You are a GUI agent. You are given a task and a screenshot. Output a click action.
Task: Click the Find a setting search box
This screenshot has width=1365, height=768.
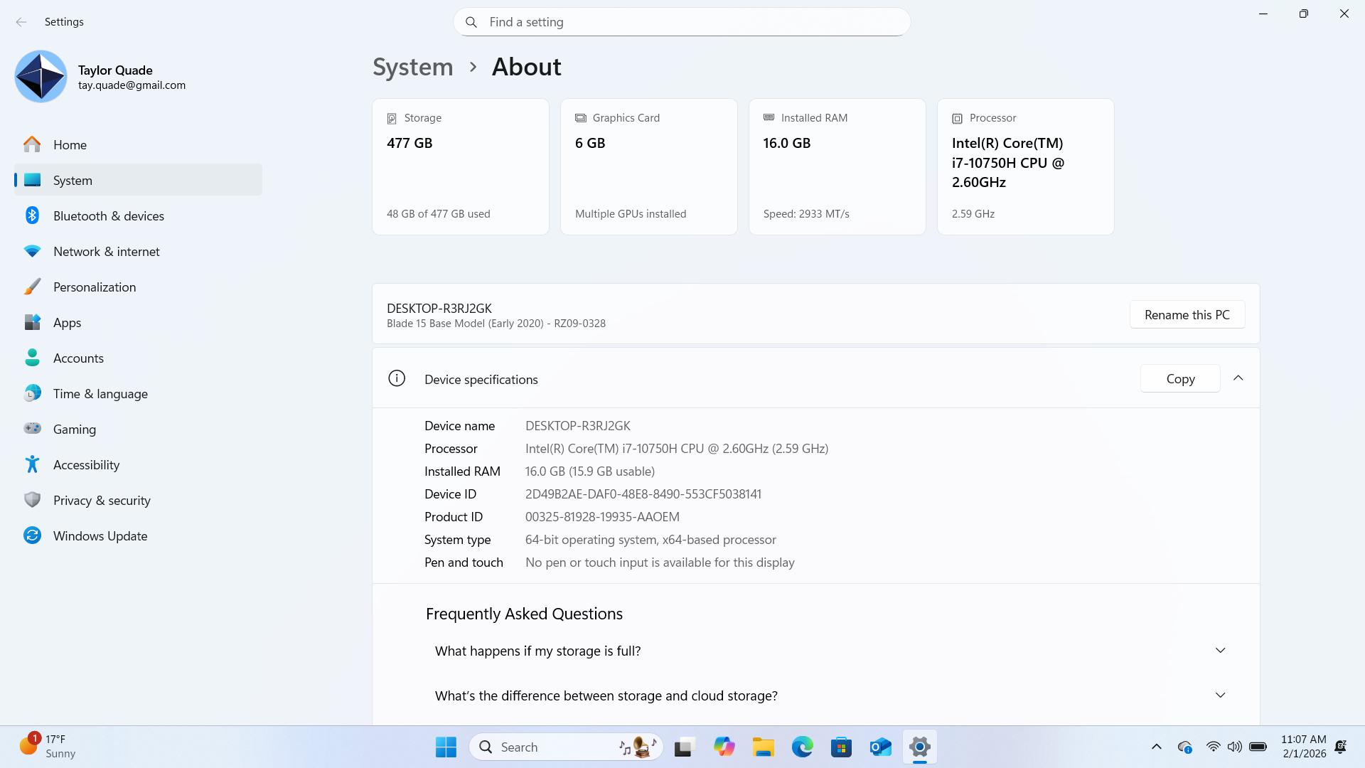tap(681, 22)
